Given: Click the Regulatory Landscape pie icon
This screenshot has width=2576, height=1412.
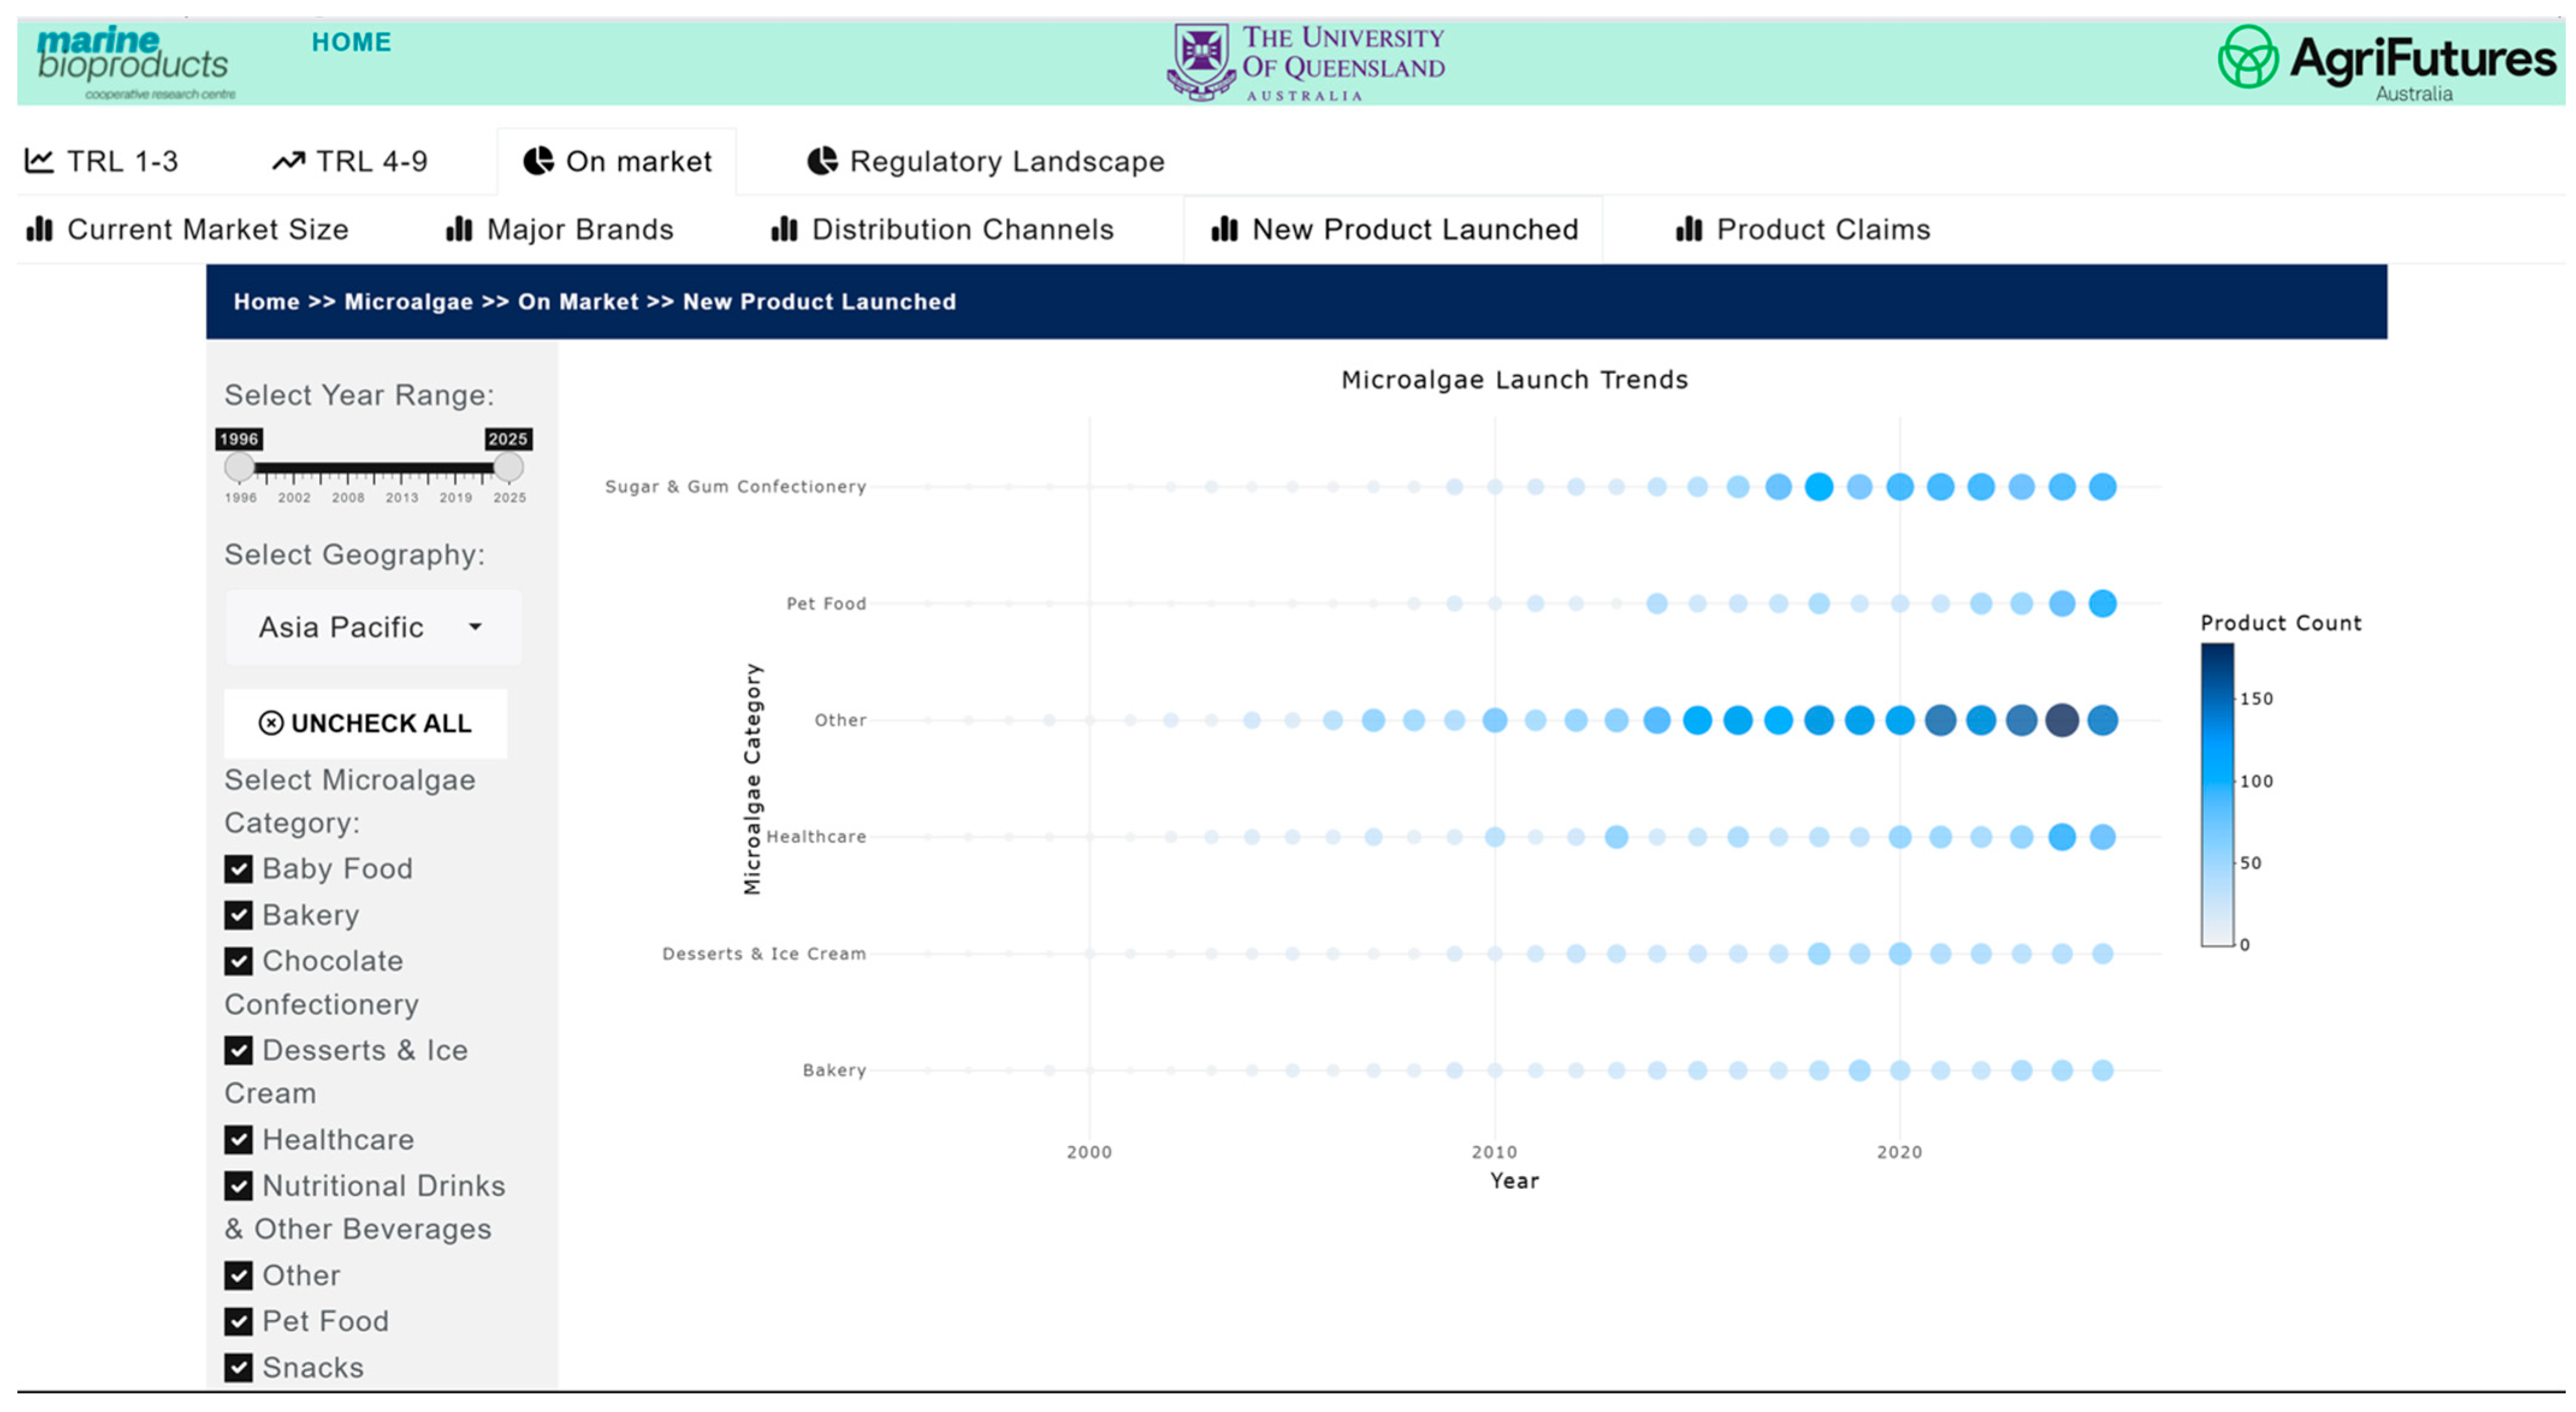Looking at the screenshot, I should pyautogui.click(x=822, y=160).
